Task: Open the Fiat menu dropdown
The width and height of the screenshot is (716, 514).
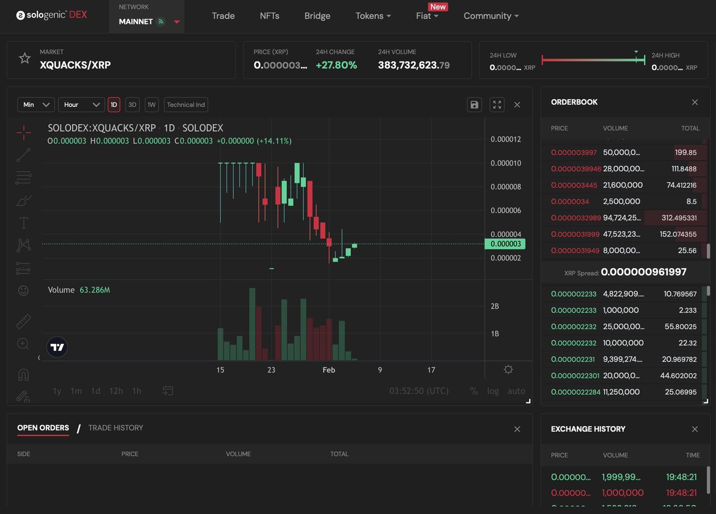Action: (427, 16)
